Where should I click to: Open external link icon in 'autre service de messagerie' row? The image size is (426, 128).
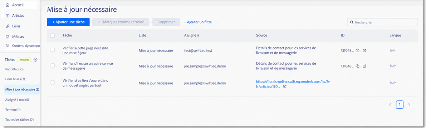click(364, 66)
